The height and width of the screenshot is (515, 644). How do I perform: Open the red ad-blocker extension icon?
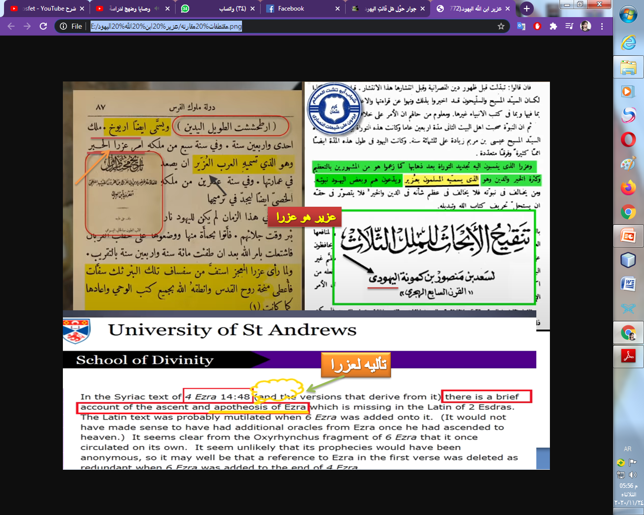point(537,26)
